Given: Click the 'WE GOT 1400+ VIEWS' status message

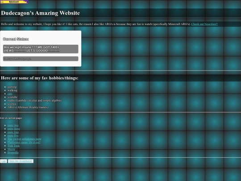Looking at the screenshot, I should click(41, 49).
